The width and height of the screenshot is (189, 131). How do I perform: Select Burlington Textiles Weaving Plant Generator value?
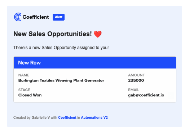pyautogui.click(x=61, y=80)
